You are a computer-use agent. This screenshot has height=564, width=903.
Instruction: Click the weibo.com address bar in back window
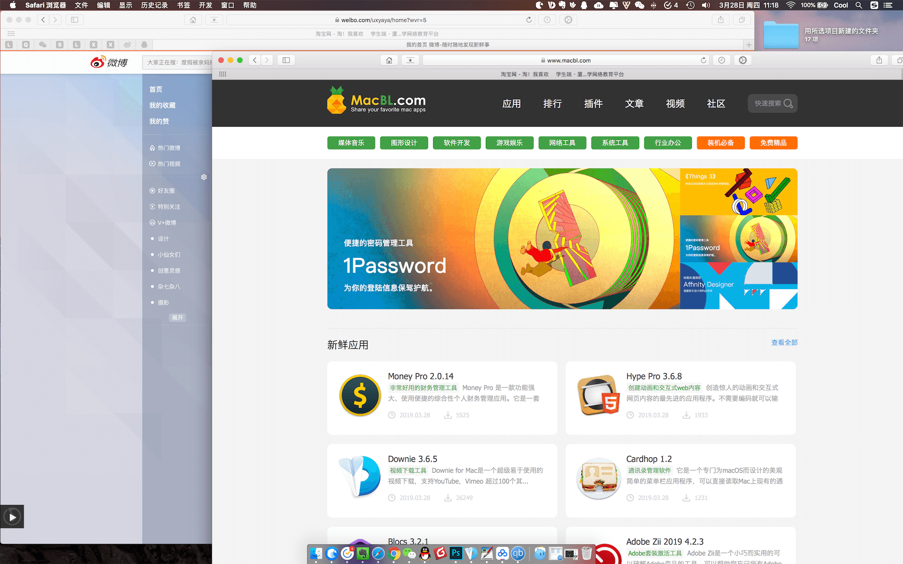381,20
